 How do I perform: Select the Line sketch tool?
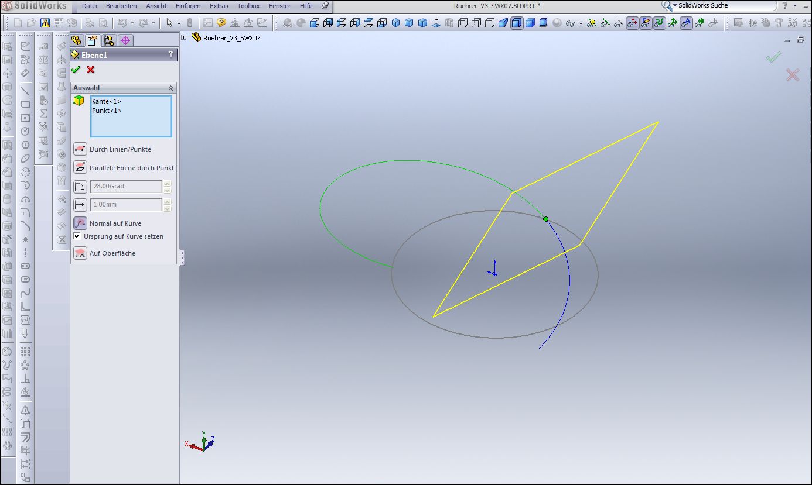click(25, 91)
